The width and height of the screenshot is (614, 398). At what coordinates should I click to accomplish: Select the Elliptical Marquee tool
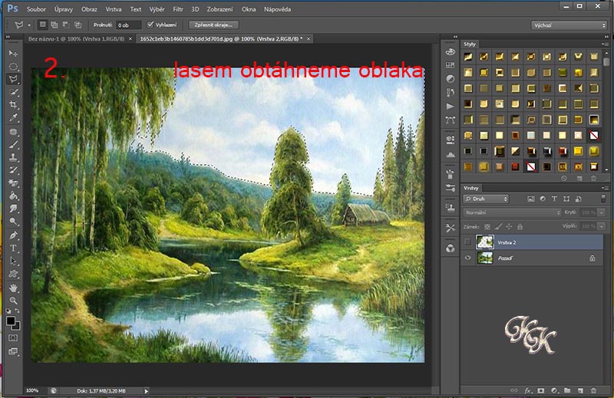(13, 66)
